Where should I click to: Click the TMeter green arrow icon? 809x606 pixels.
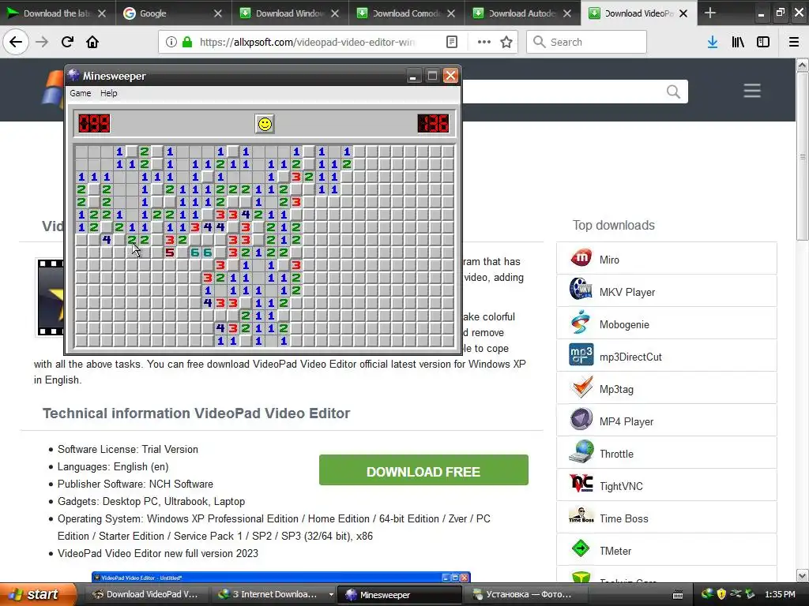(x=581, y=548)
